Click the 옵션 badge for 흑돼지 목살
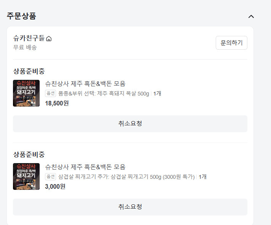Viewport: 271px width, 225px height. tap(50, 94)
